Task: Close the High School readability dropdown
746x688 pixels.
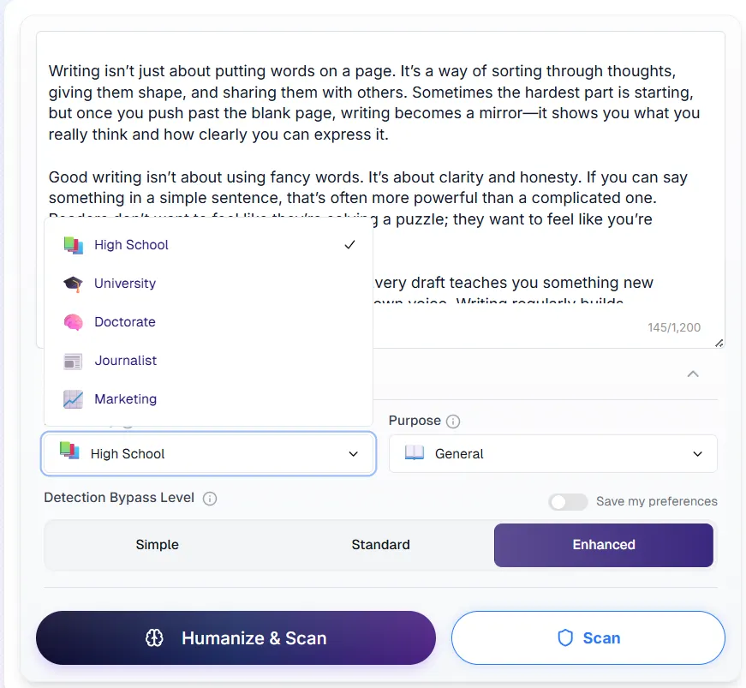Action: click(208, 454)
